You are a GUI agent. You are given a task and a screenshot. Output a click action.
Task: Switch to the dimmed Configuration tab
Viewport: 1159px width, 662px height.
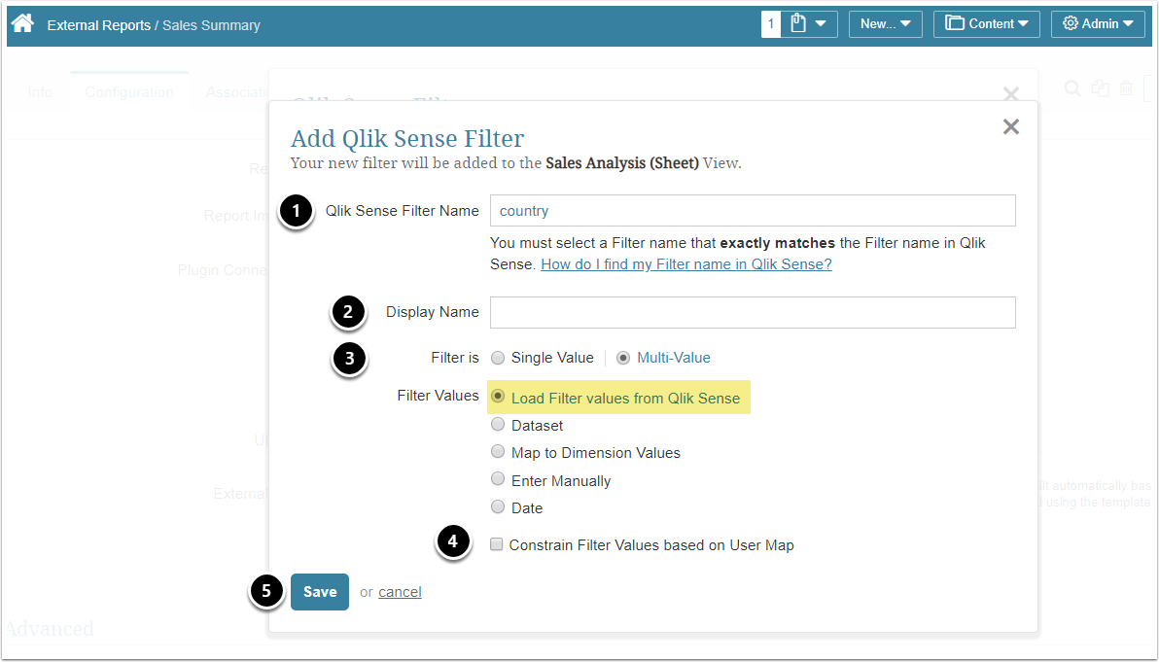(129, 92)
